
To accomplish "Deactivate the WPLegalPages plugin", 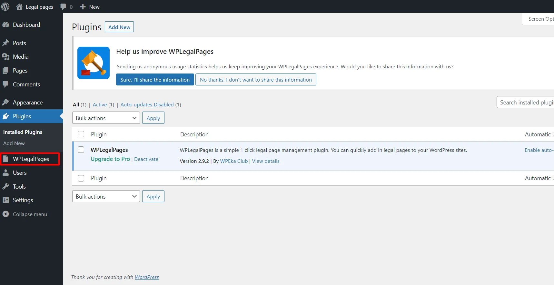I will [146, 159].
